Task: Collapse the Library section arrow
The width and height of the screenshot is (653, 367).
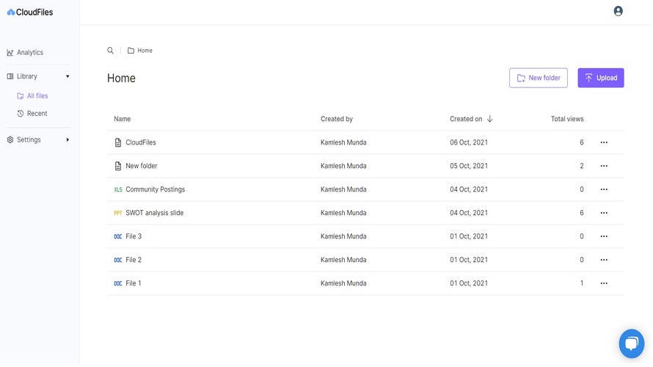Action: [68, 76]
